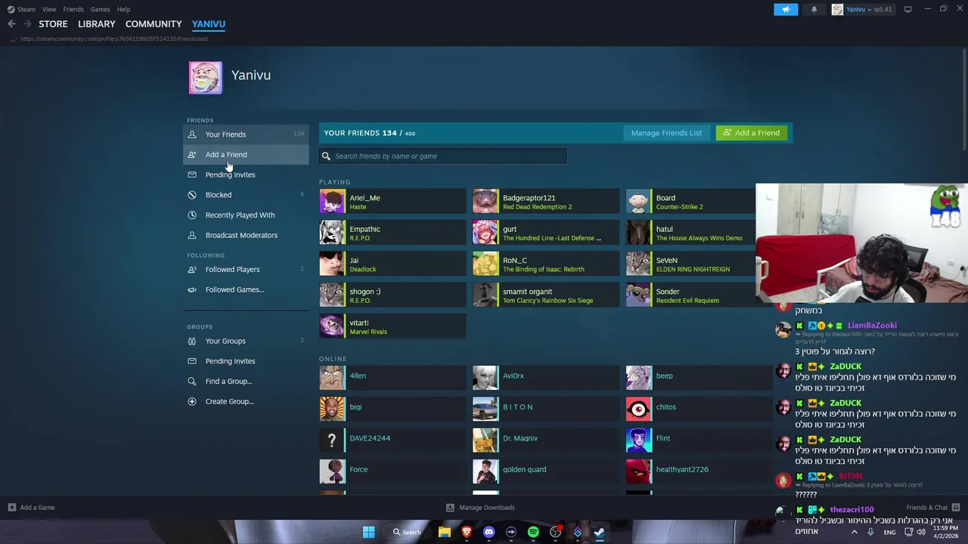
Task: Open friend smamit organit
Action: (546, 295)
